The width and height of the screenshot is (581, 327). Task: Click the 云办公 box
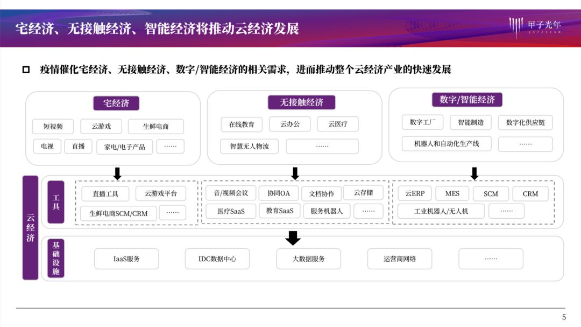(x=290, y=124)
